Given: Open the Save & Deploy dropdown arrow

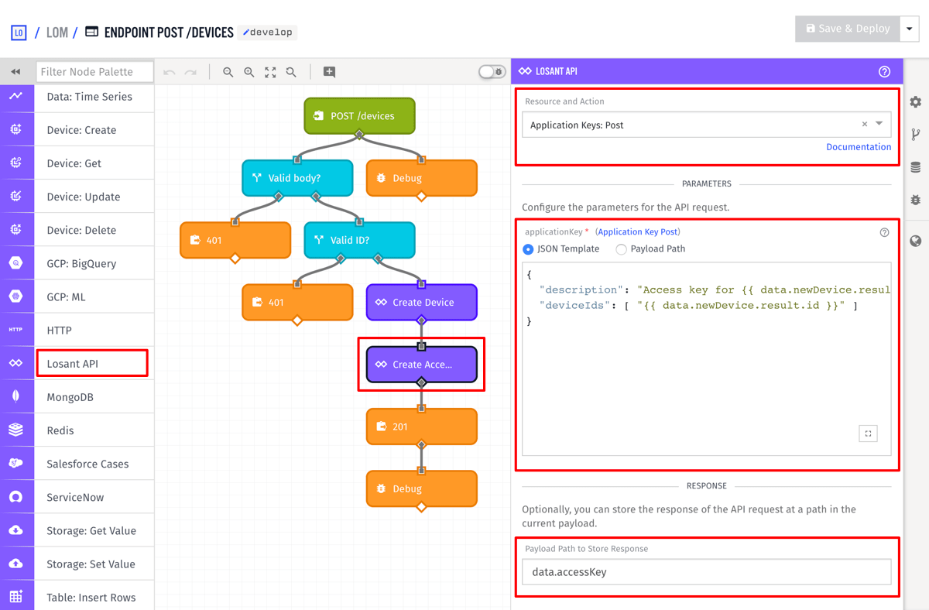Looking at the screenshot, I should pyautogui.click(x=910, y=29).
